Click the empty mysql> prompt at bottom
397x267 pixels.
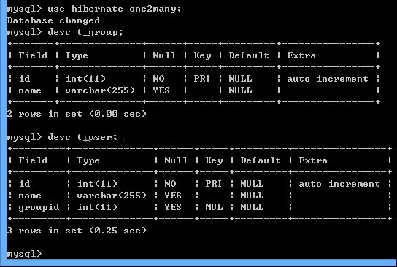[25, 254]
